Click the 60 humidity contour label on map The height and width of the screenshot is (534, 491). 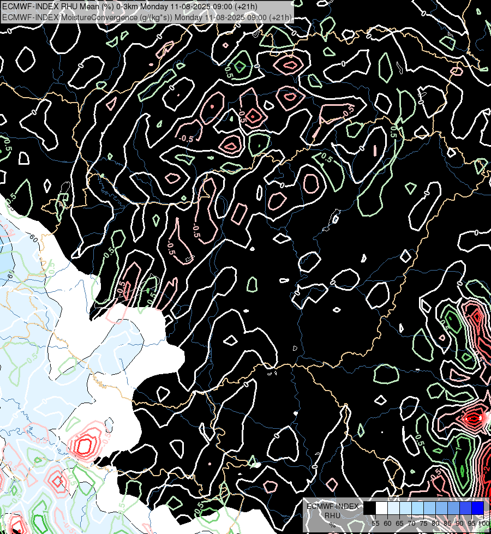tap(33, 239)
